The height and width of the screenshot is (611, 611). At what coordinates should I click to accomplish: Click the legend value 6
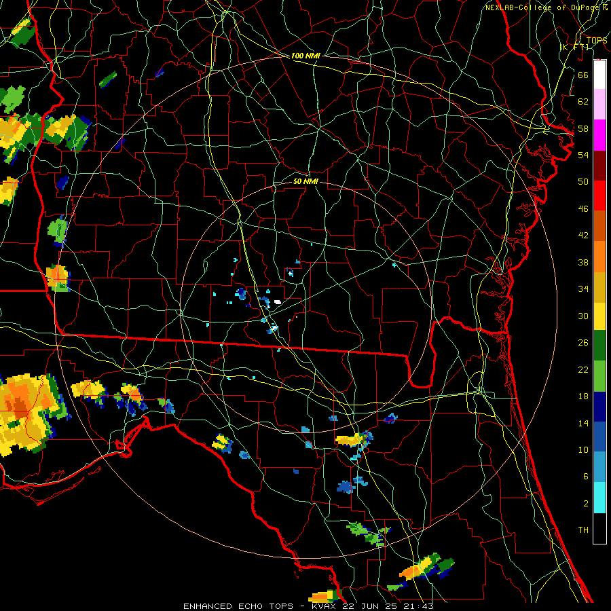click(585, 477)
